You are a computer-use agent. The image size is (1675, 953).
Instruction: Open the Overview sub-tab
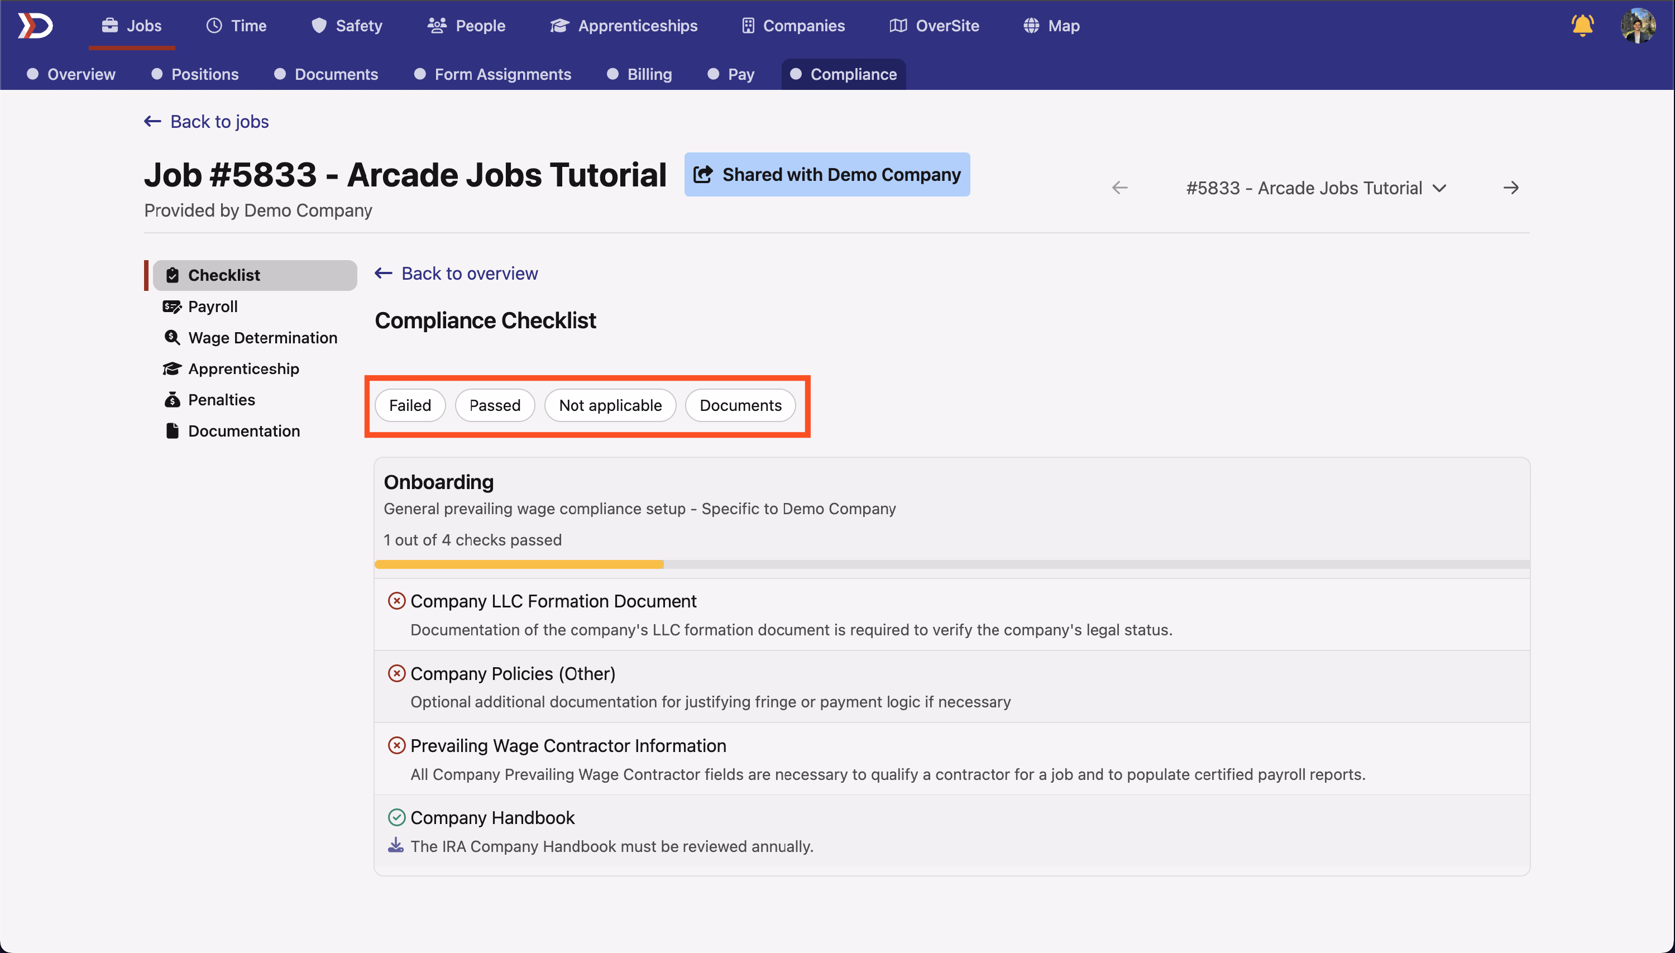pyautogui.click(x=71, y=74)
